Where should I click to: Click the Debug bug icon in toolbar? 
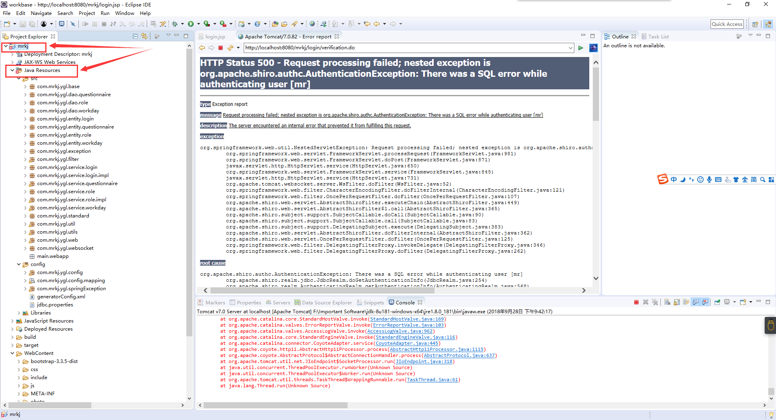click(175, 24)
